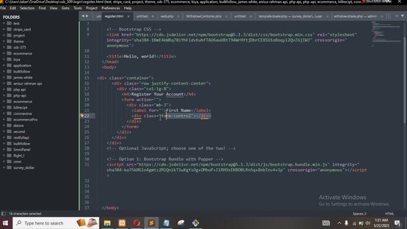Close the WithdrawController.php tab
The height and width of the screenshot is (229, 407).
pyautogui.click(x=226, y=17)
